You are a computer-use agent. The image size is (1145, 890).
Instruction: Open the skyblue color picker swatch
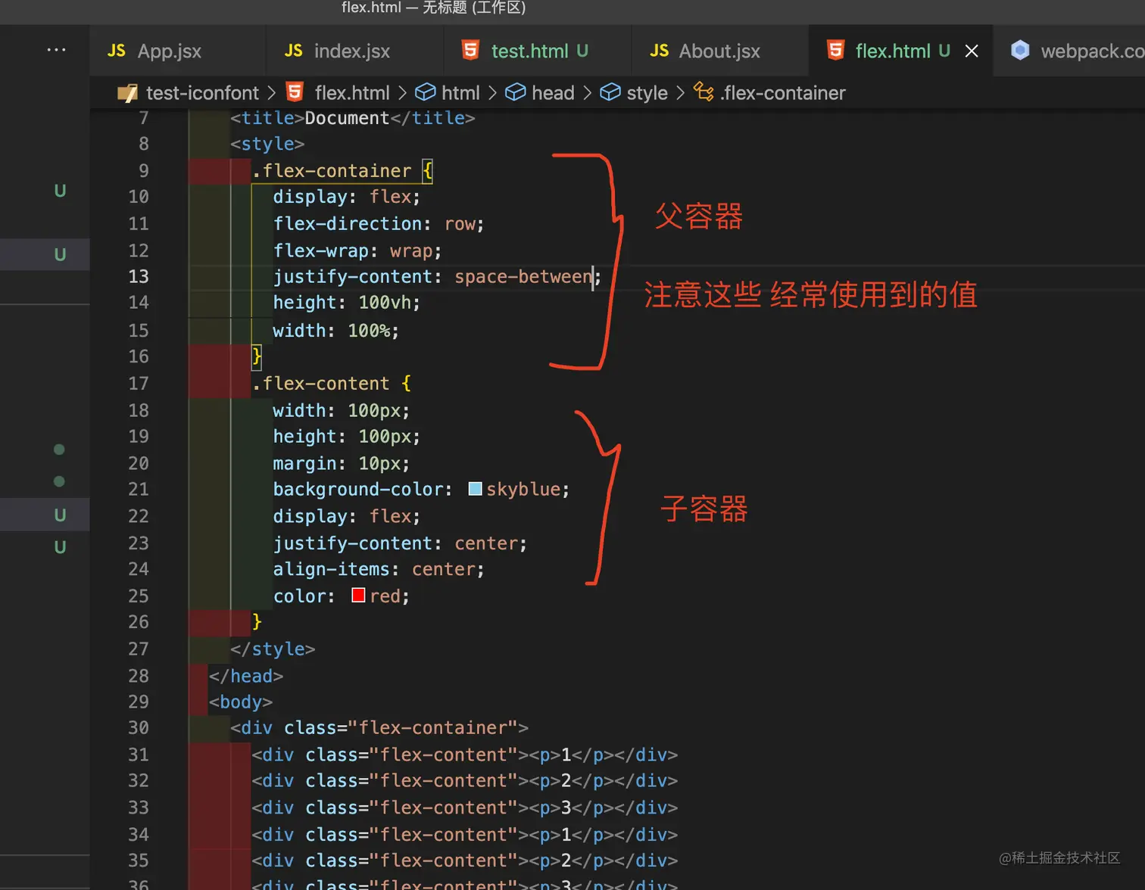pos(476,489)
